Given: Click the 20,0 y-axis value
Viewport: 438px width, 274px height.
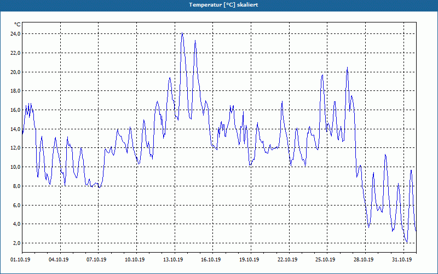Looking at the screenshot, I should (x=16, y=72).
